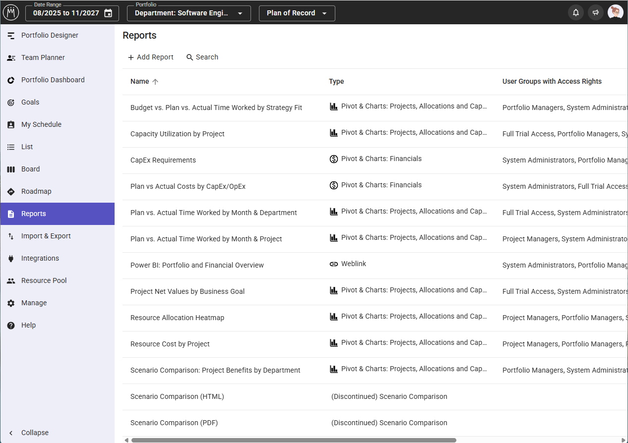628x443 pixels.
Task: Click the calendar icon in Date Range
Action: 108,13
